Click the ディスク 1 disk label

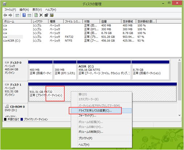coord(16,84)
